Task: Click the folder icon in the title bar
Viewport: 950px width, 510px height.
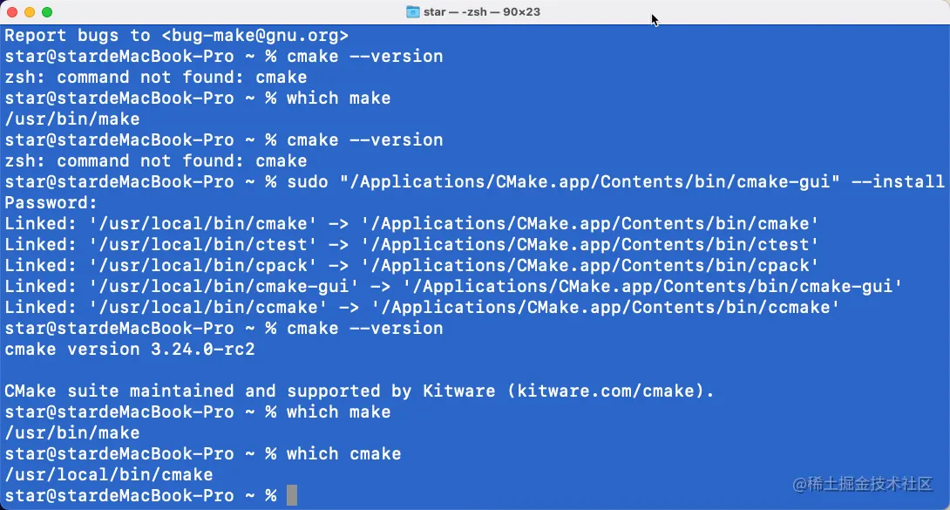Action: pos(412,11)
